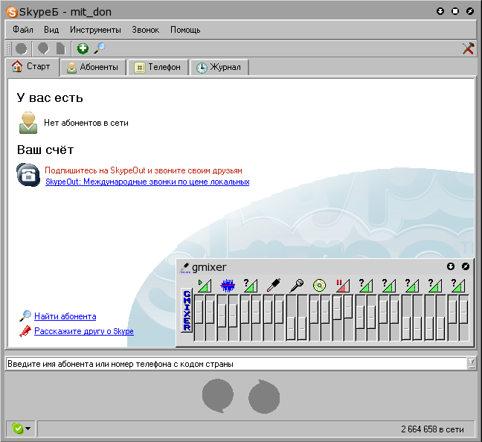Click the gray send-file document toolbar icon

pyautogui.click(x=61, y=48)
